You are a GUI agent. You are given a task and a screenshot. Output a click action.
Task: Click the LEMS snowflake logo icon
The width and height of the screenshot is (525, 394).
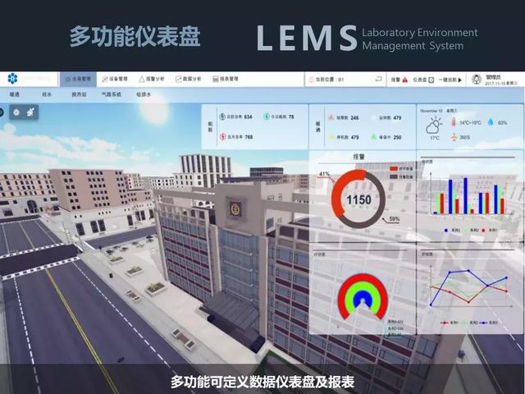(11, 80)
